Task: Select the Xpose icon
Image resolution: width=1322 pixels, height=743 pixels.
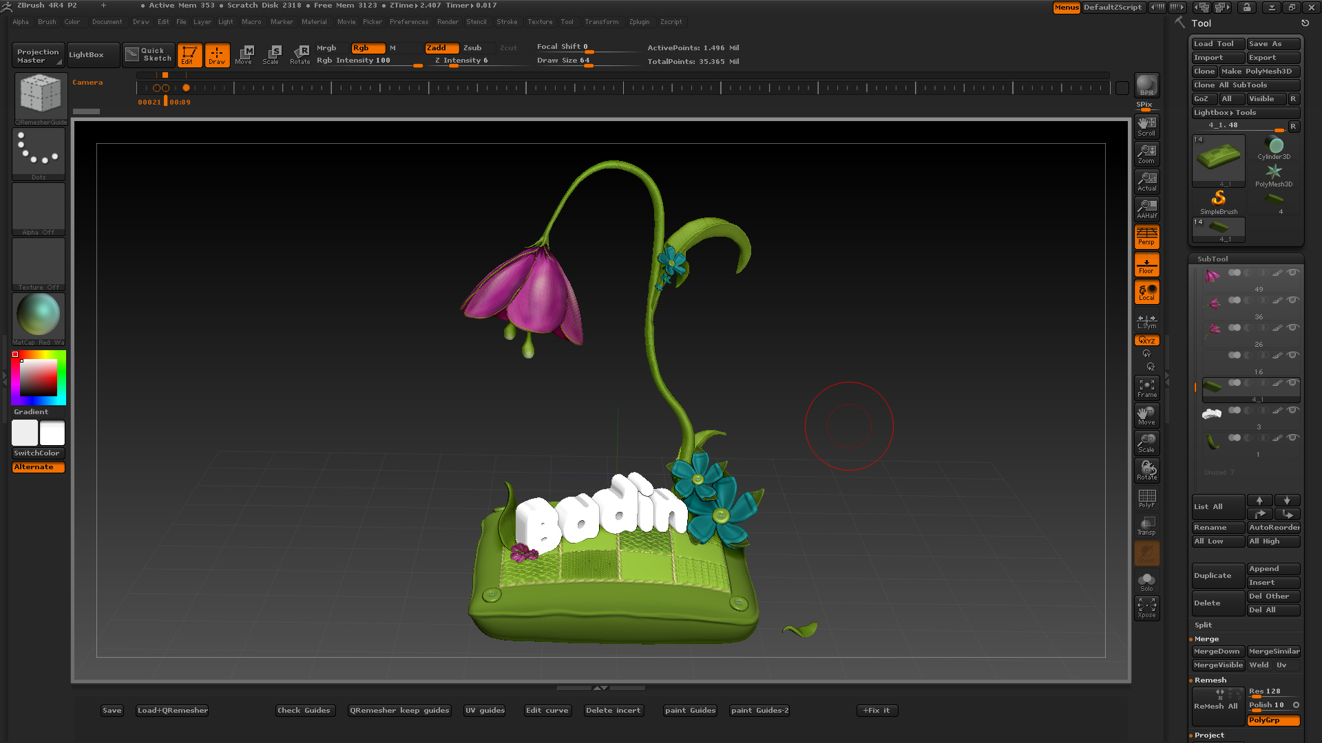Action: coord(1146,607)
